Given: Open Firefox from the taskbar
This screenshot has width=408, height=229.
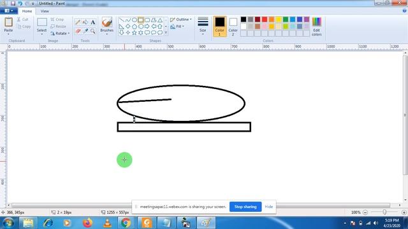Looking at the screenshot, I should (x=87, y=223).
